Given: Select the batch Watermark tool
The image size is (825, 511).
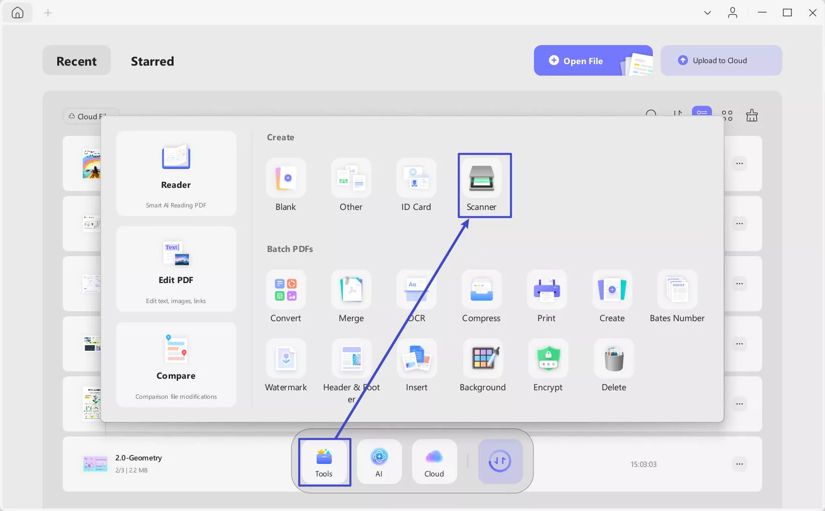Looking at the screenshot, I should (x=286, y=365).
